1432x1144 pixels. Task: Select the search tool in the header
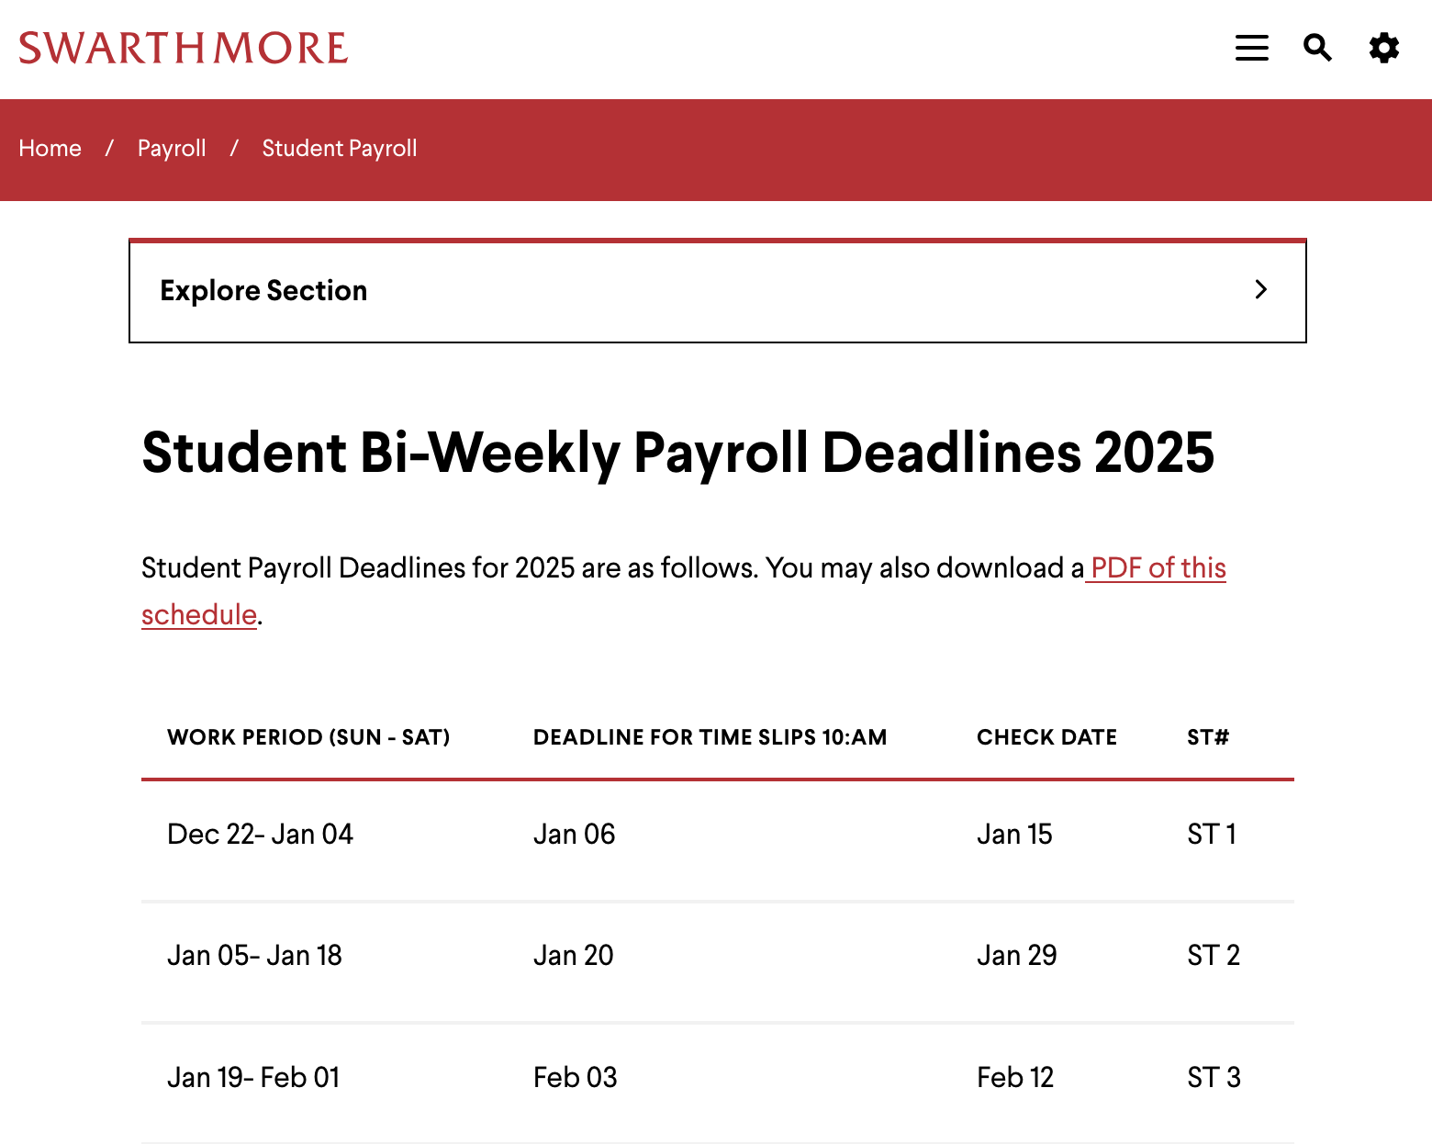click(1317, 49)
